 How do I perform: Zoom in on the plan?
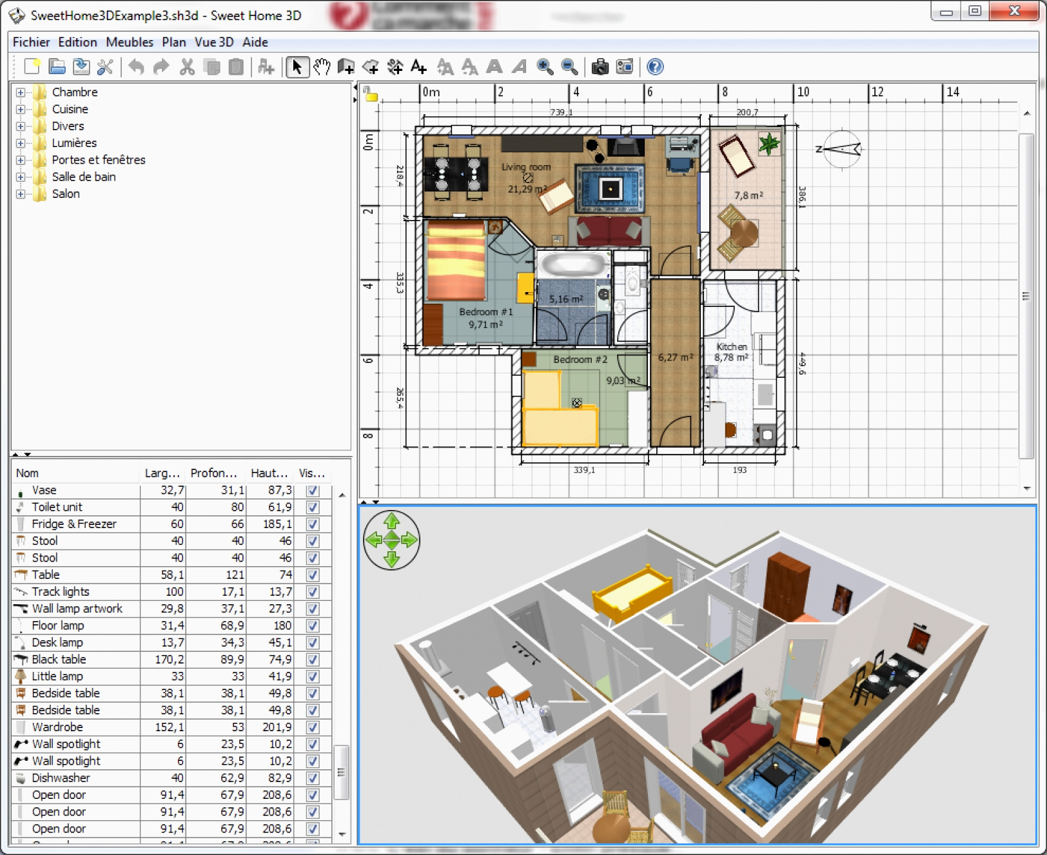tap(545, 66)
